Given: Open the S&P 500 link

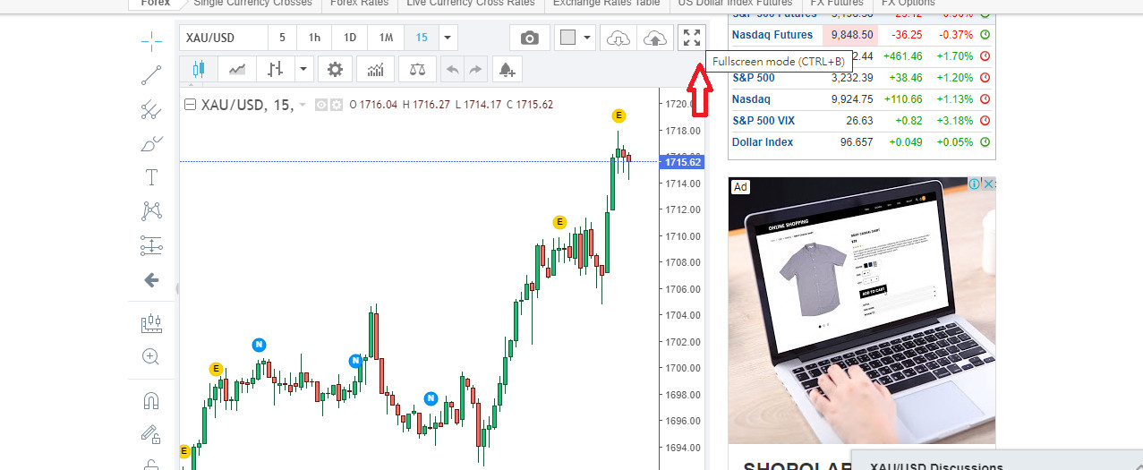Looking at the screenshot, I should (753, 78).
